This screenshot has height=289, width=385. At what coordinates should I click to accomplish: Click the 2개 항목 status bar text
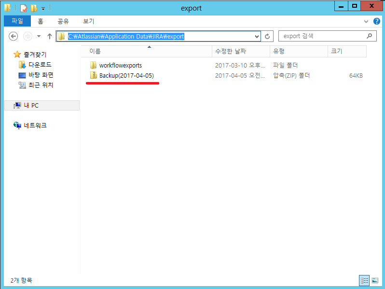[x=21, y=280]
